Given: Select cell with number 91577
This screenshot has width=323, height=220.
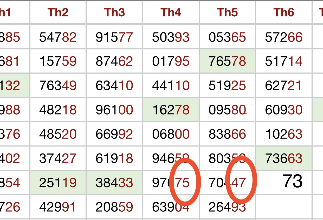Looking at the screenshot, I should [114, 37].
